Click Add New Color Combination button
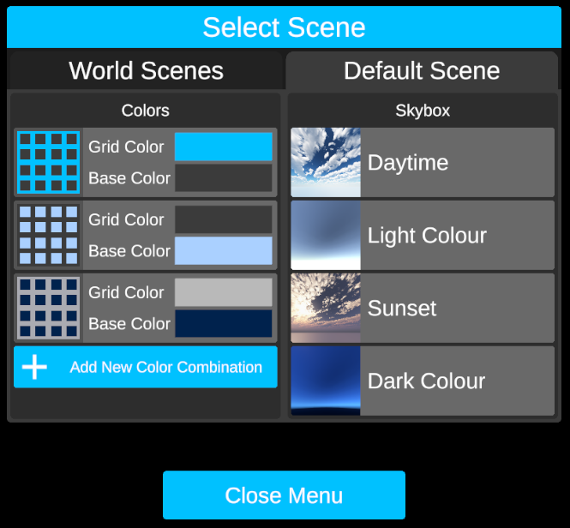 pos(166,367)
